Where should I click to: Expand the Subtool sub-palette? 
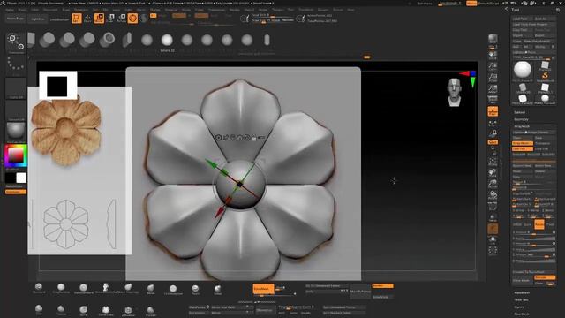click(519, 112)
